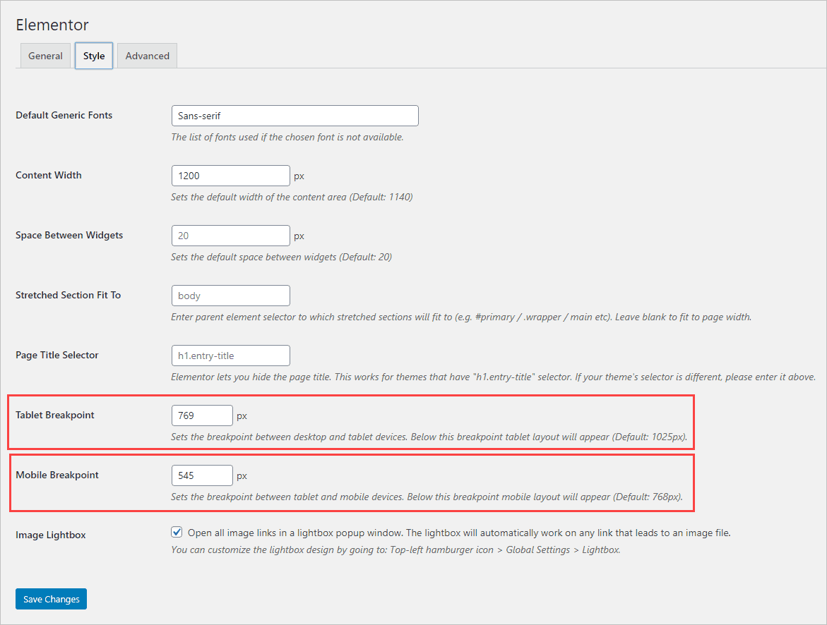Viewport: 827px width, 625px height.
Task: Click the Stretched Section Fit To label
Action: coord(68,295)
